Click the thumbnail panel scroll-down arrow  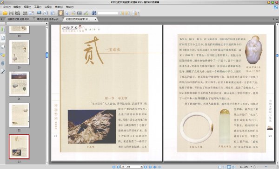pyautogui.click(x=47, y=163)
